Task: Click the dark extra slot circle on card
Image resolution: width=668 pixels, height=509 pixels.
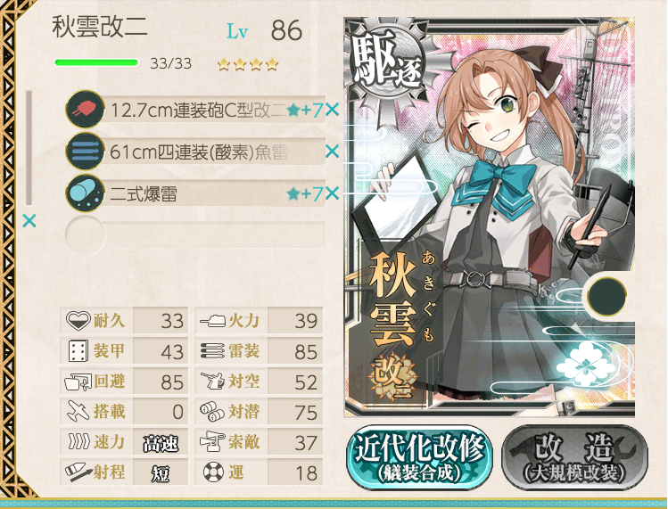Action: tap(606, 296)
